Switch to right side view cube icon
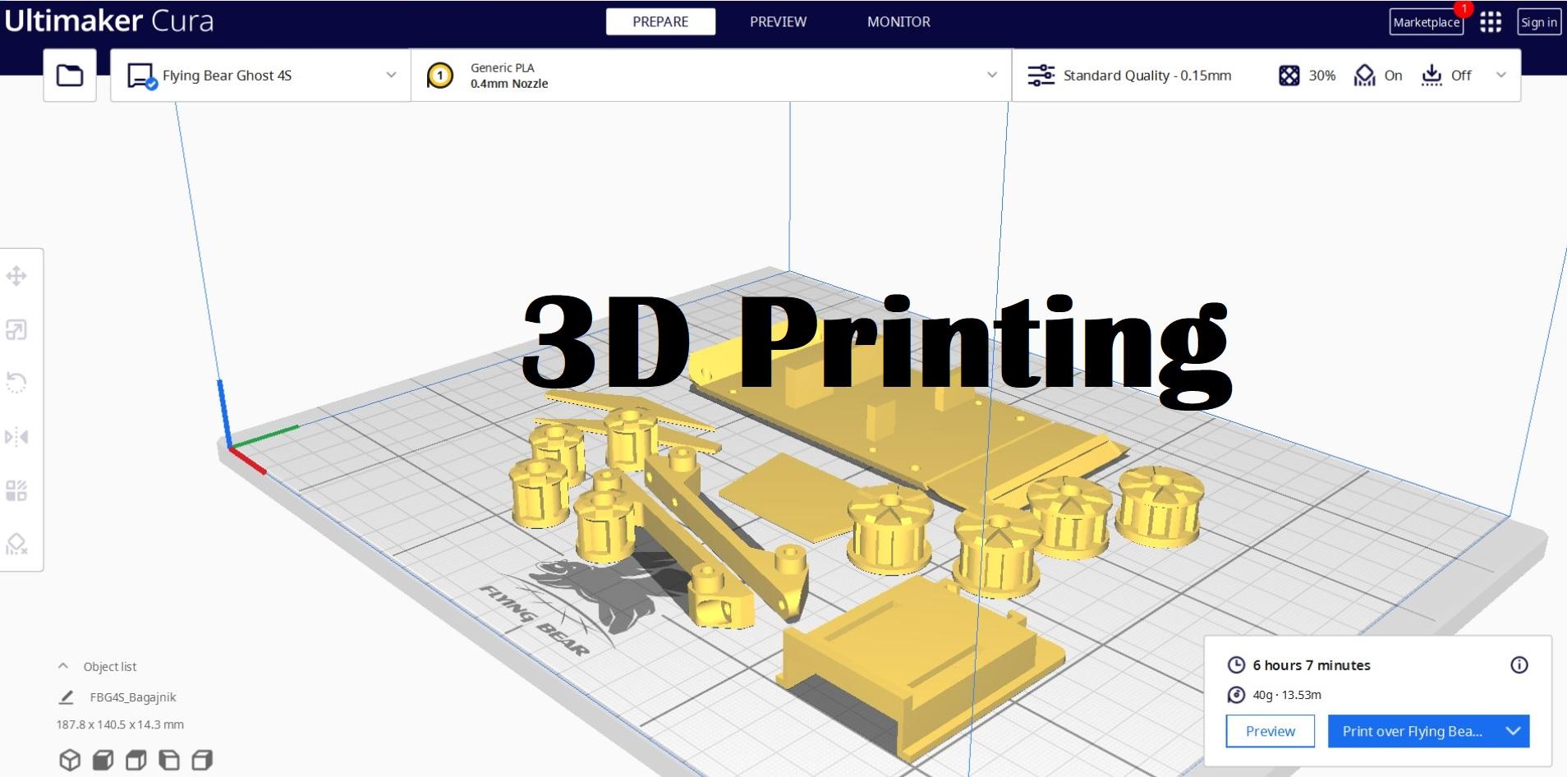Screen dimensions: 1567x777 point(202,760)
